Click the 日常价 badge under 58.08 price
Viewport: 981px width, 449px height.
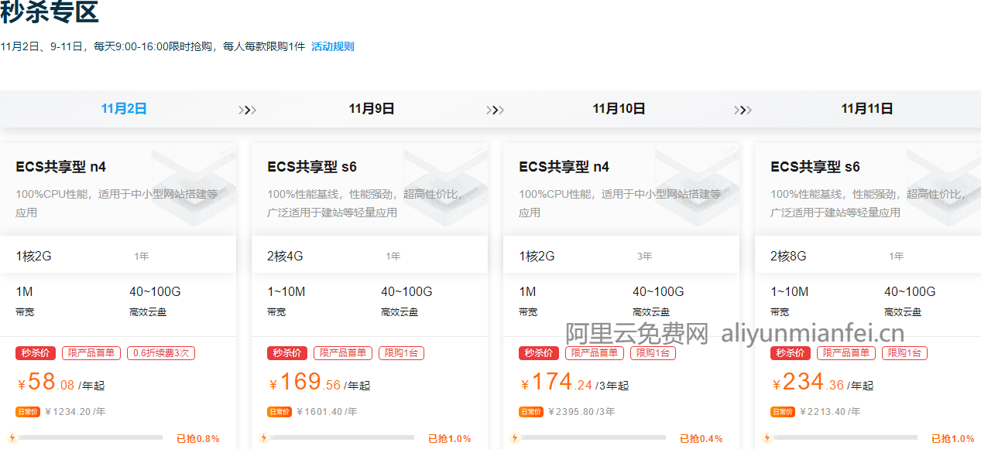pos(28,412)
